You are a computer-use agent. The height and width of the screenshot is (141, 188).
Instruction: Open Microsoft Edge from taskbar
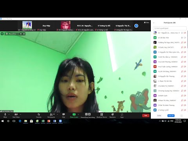(x=20, y=121)
